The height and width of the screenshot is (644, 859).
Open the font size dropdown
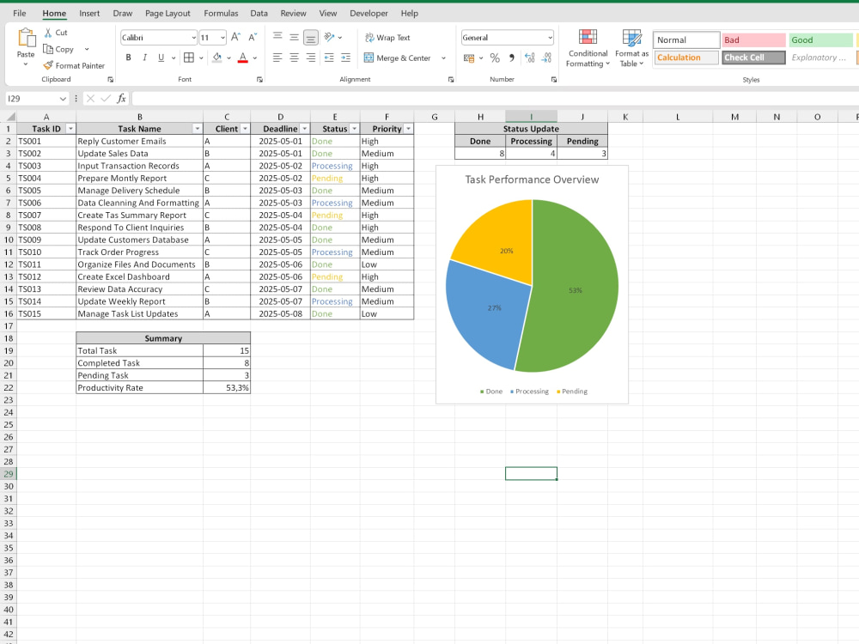point(222,38)
